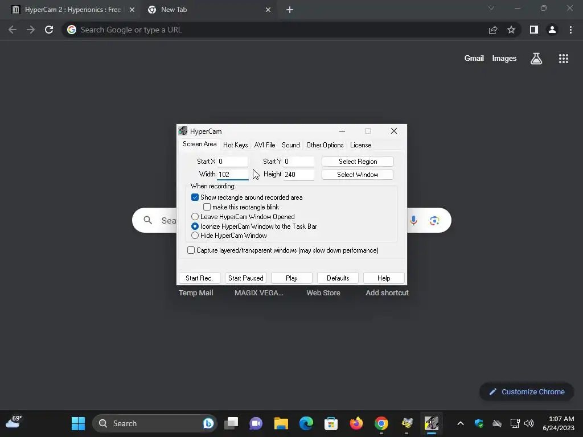Open Google apps grid
This screenshot has width=583, height=437.
coord(564,59)
